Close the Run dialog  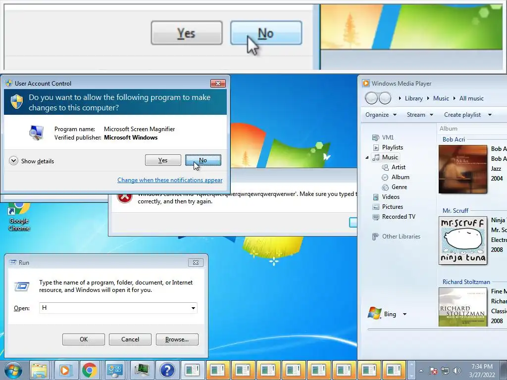click(x=196, y=262)
